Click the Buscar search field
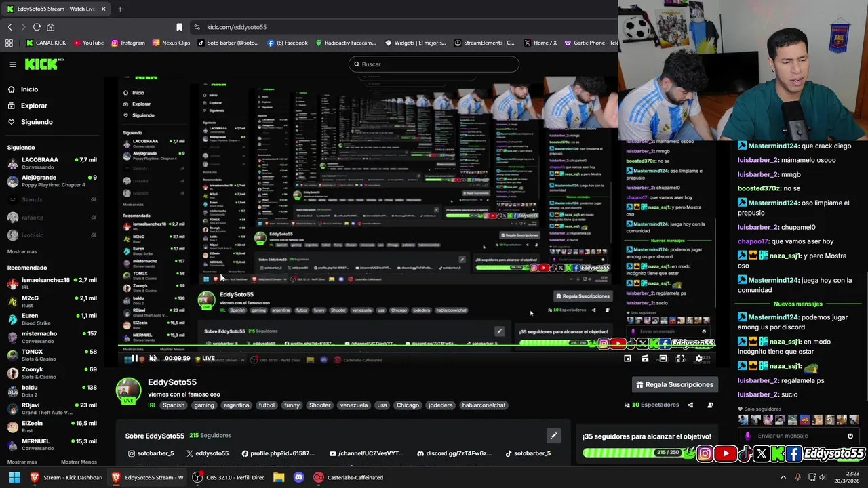 [434, 64]
